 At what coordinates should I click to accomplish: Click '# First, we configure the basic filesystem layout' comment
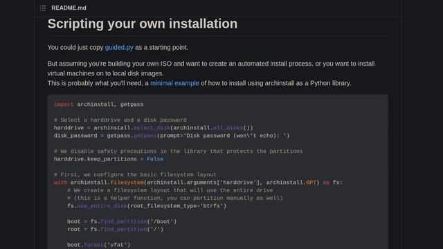coord(135,175)
